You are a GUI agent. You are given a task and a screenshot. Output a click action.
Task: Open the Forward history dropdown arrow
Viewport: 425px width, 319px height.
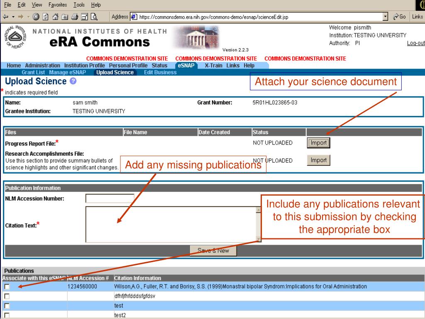pyautogui.click(x=28, y=17)
